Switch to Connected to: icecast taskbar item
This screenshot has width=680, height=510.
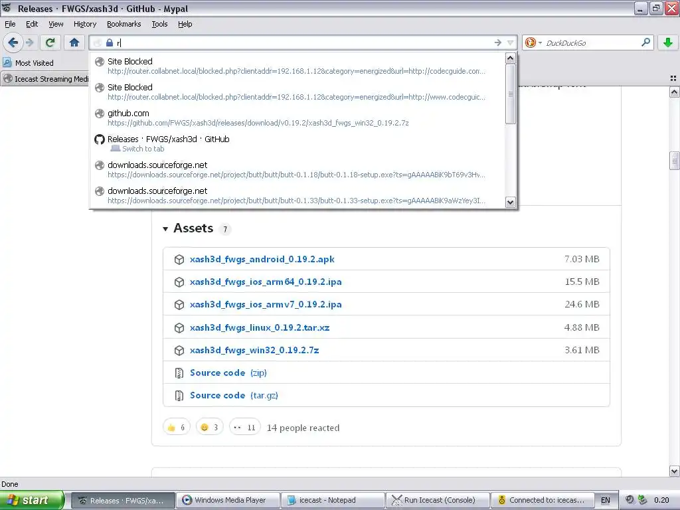543,500
